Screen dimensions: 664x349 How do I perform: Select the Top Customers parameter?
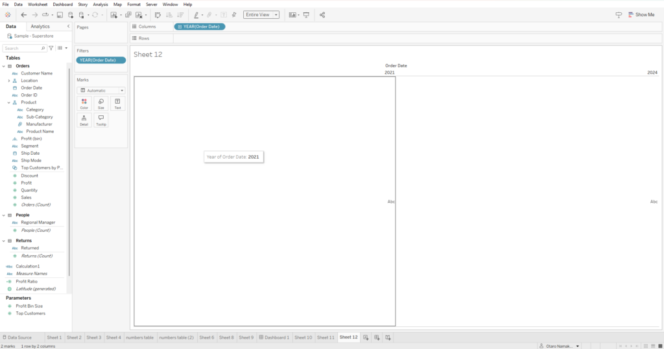click(x=30, y=313)
